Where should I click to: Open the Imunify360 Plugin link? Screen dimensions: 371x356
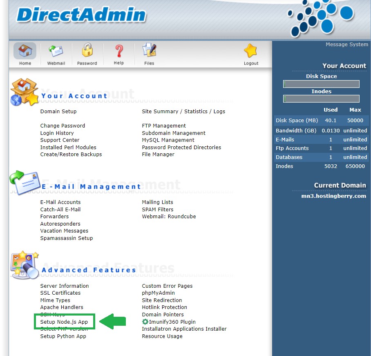pos(172,322)
